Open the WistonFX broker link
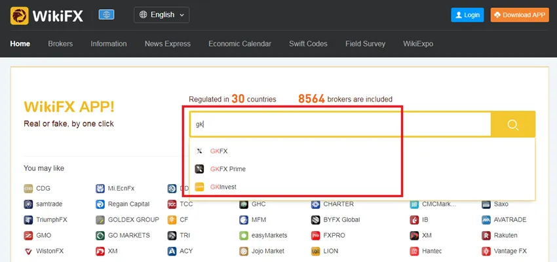The height and width of the screenshot is (262, 557). [50, 251]
